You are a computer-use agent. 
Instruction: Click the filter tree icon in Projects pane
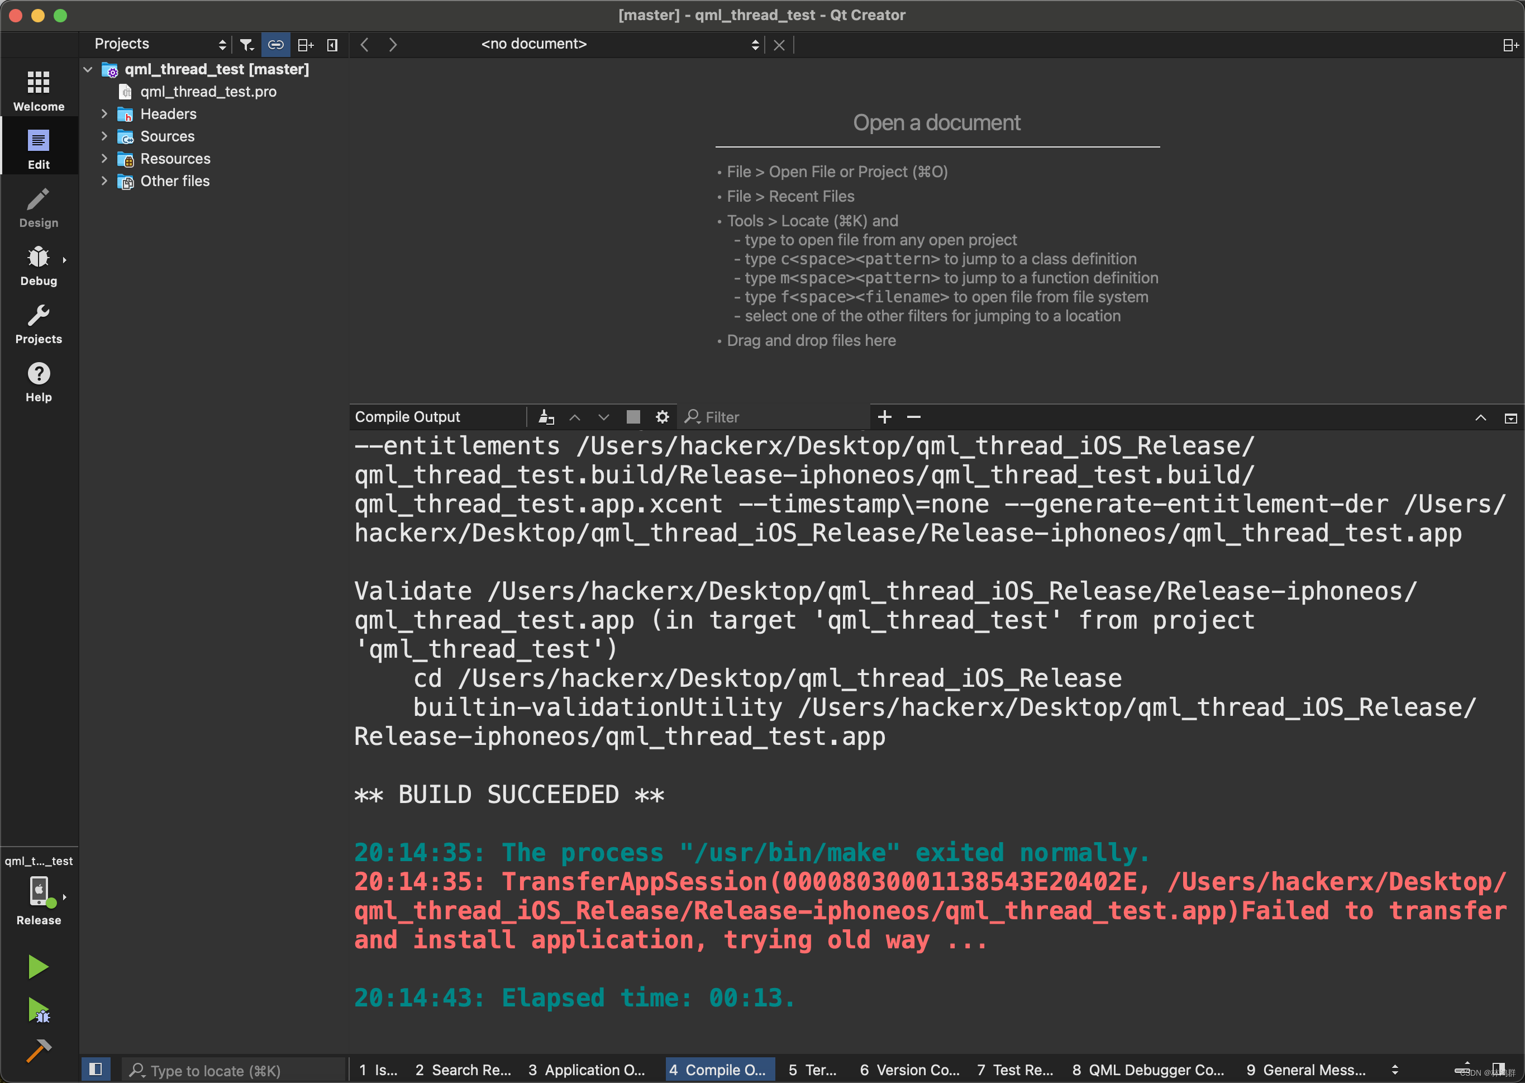click(x=246, y=45)
